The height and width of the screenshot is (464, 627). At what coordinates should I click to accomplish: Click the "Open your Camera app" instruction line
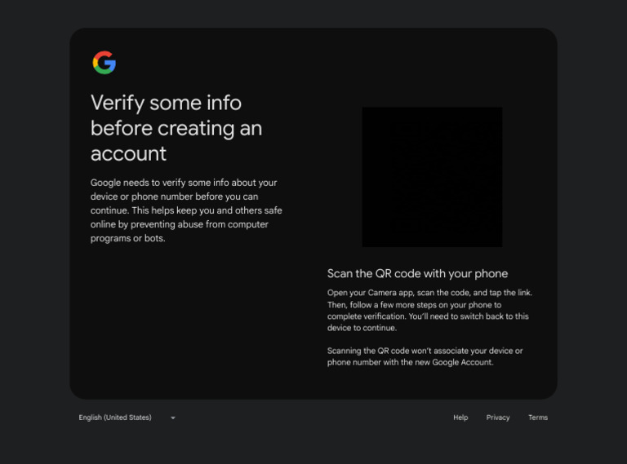coord(429,293)
